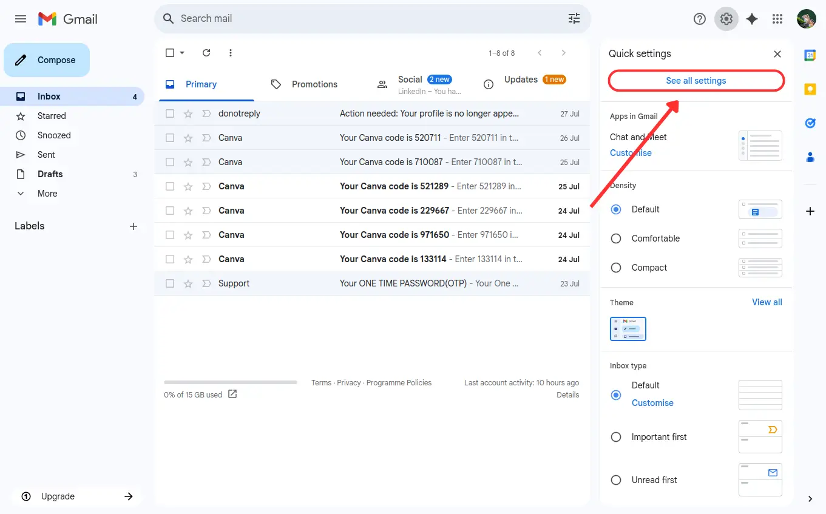Viewport: 826px width, 514px height.
Task: Open Google Calendar in side panel
Action: click(810, 55)
